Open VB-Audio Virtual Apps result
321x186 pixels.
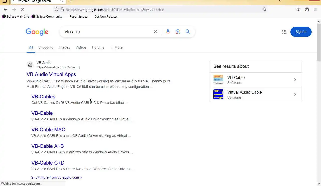(51, 74)
